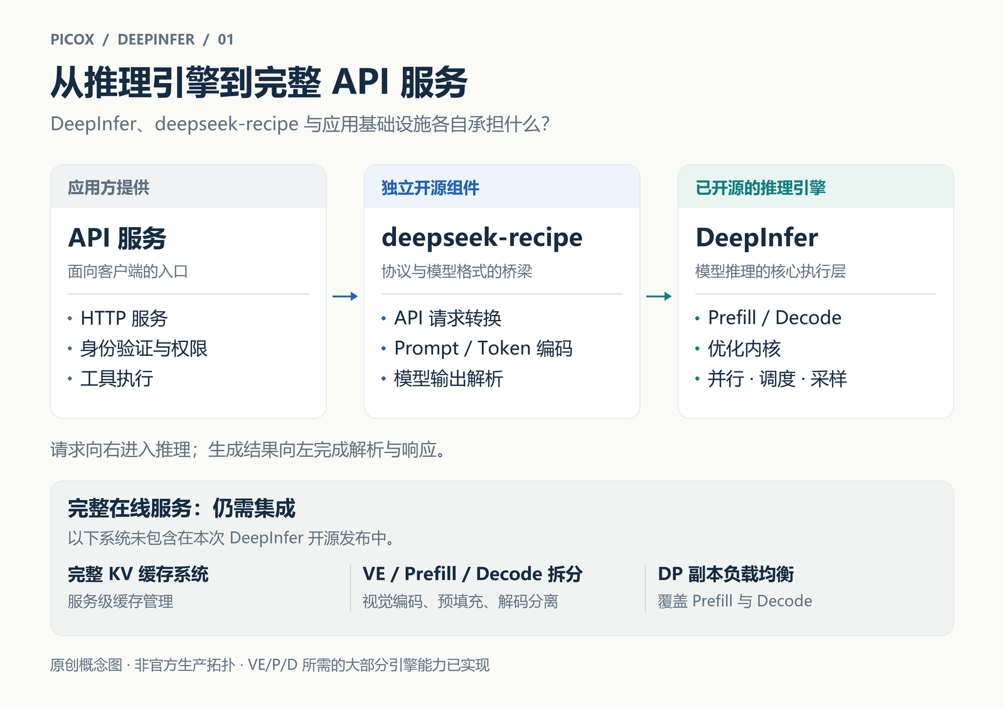Click the Prompt / Token 编码 list item

coord(483,348)
